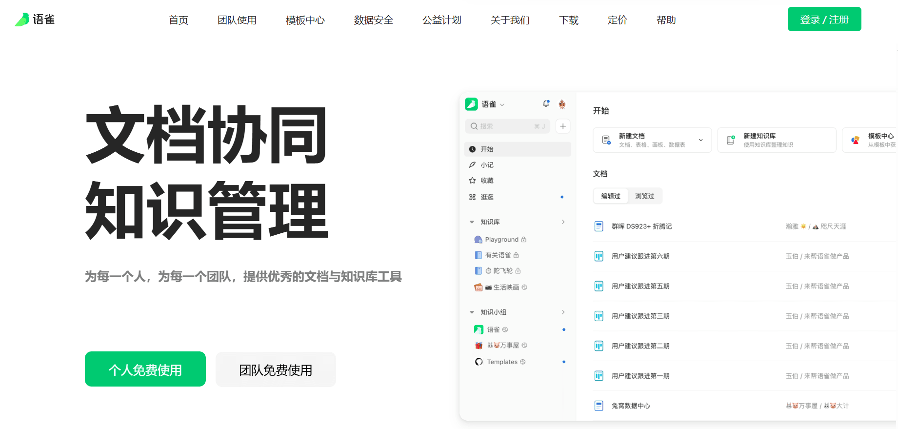898x429 pixels.
Task: Click the grid icon next to 逛逛
Action: (x=472, y=197)
